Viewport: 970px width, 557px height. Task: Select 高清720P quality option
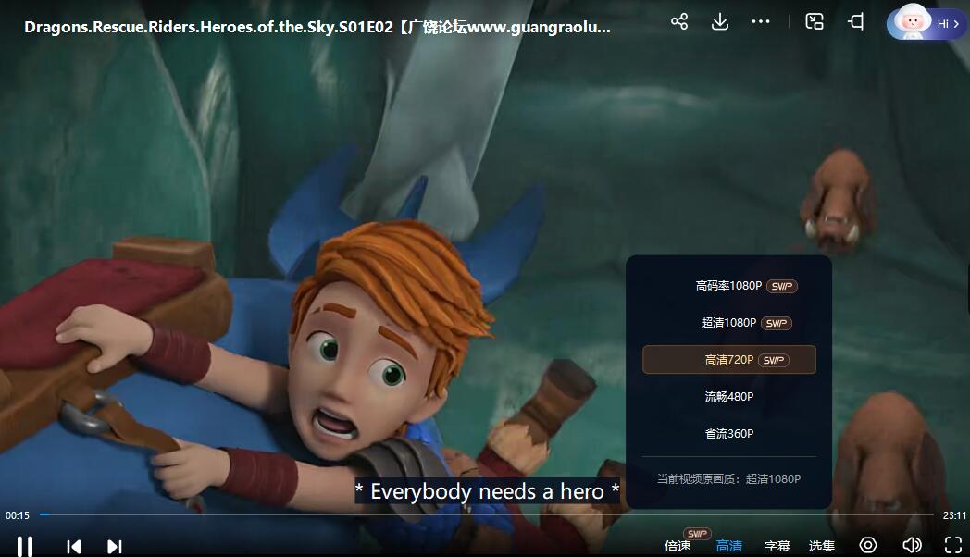click(x=729, y=360)
